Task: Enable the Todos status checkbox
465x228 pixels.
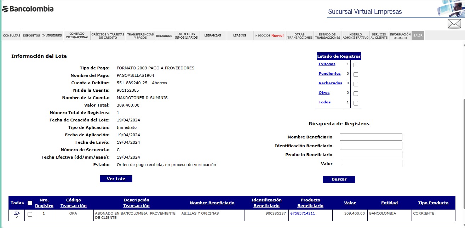Action: click(x=356, y=103)
